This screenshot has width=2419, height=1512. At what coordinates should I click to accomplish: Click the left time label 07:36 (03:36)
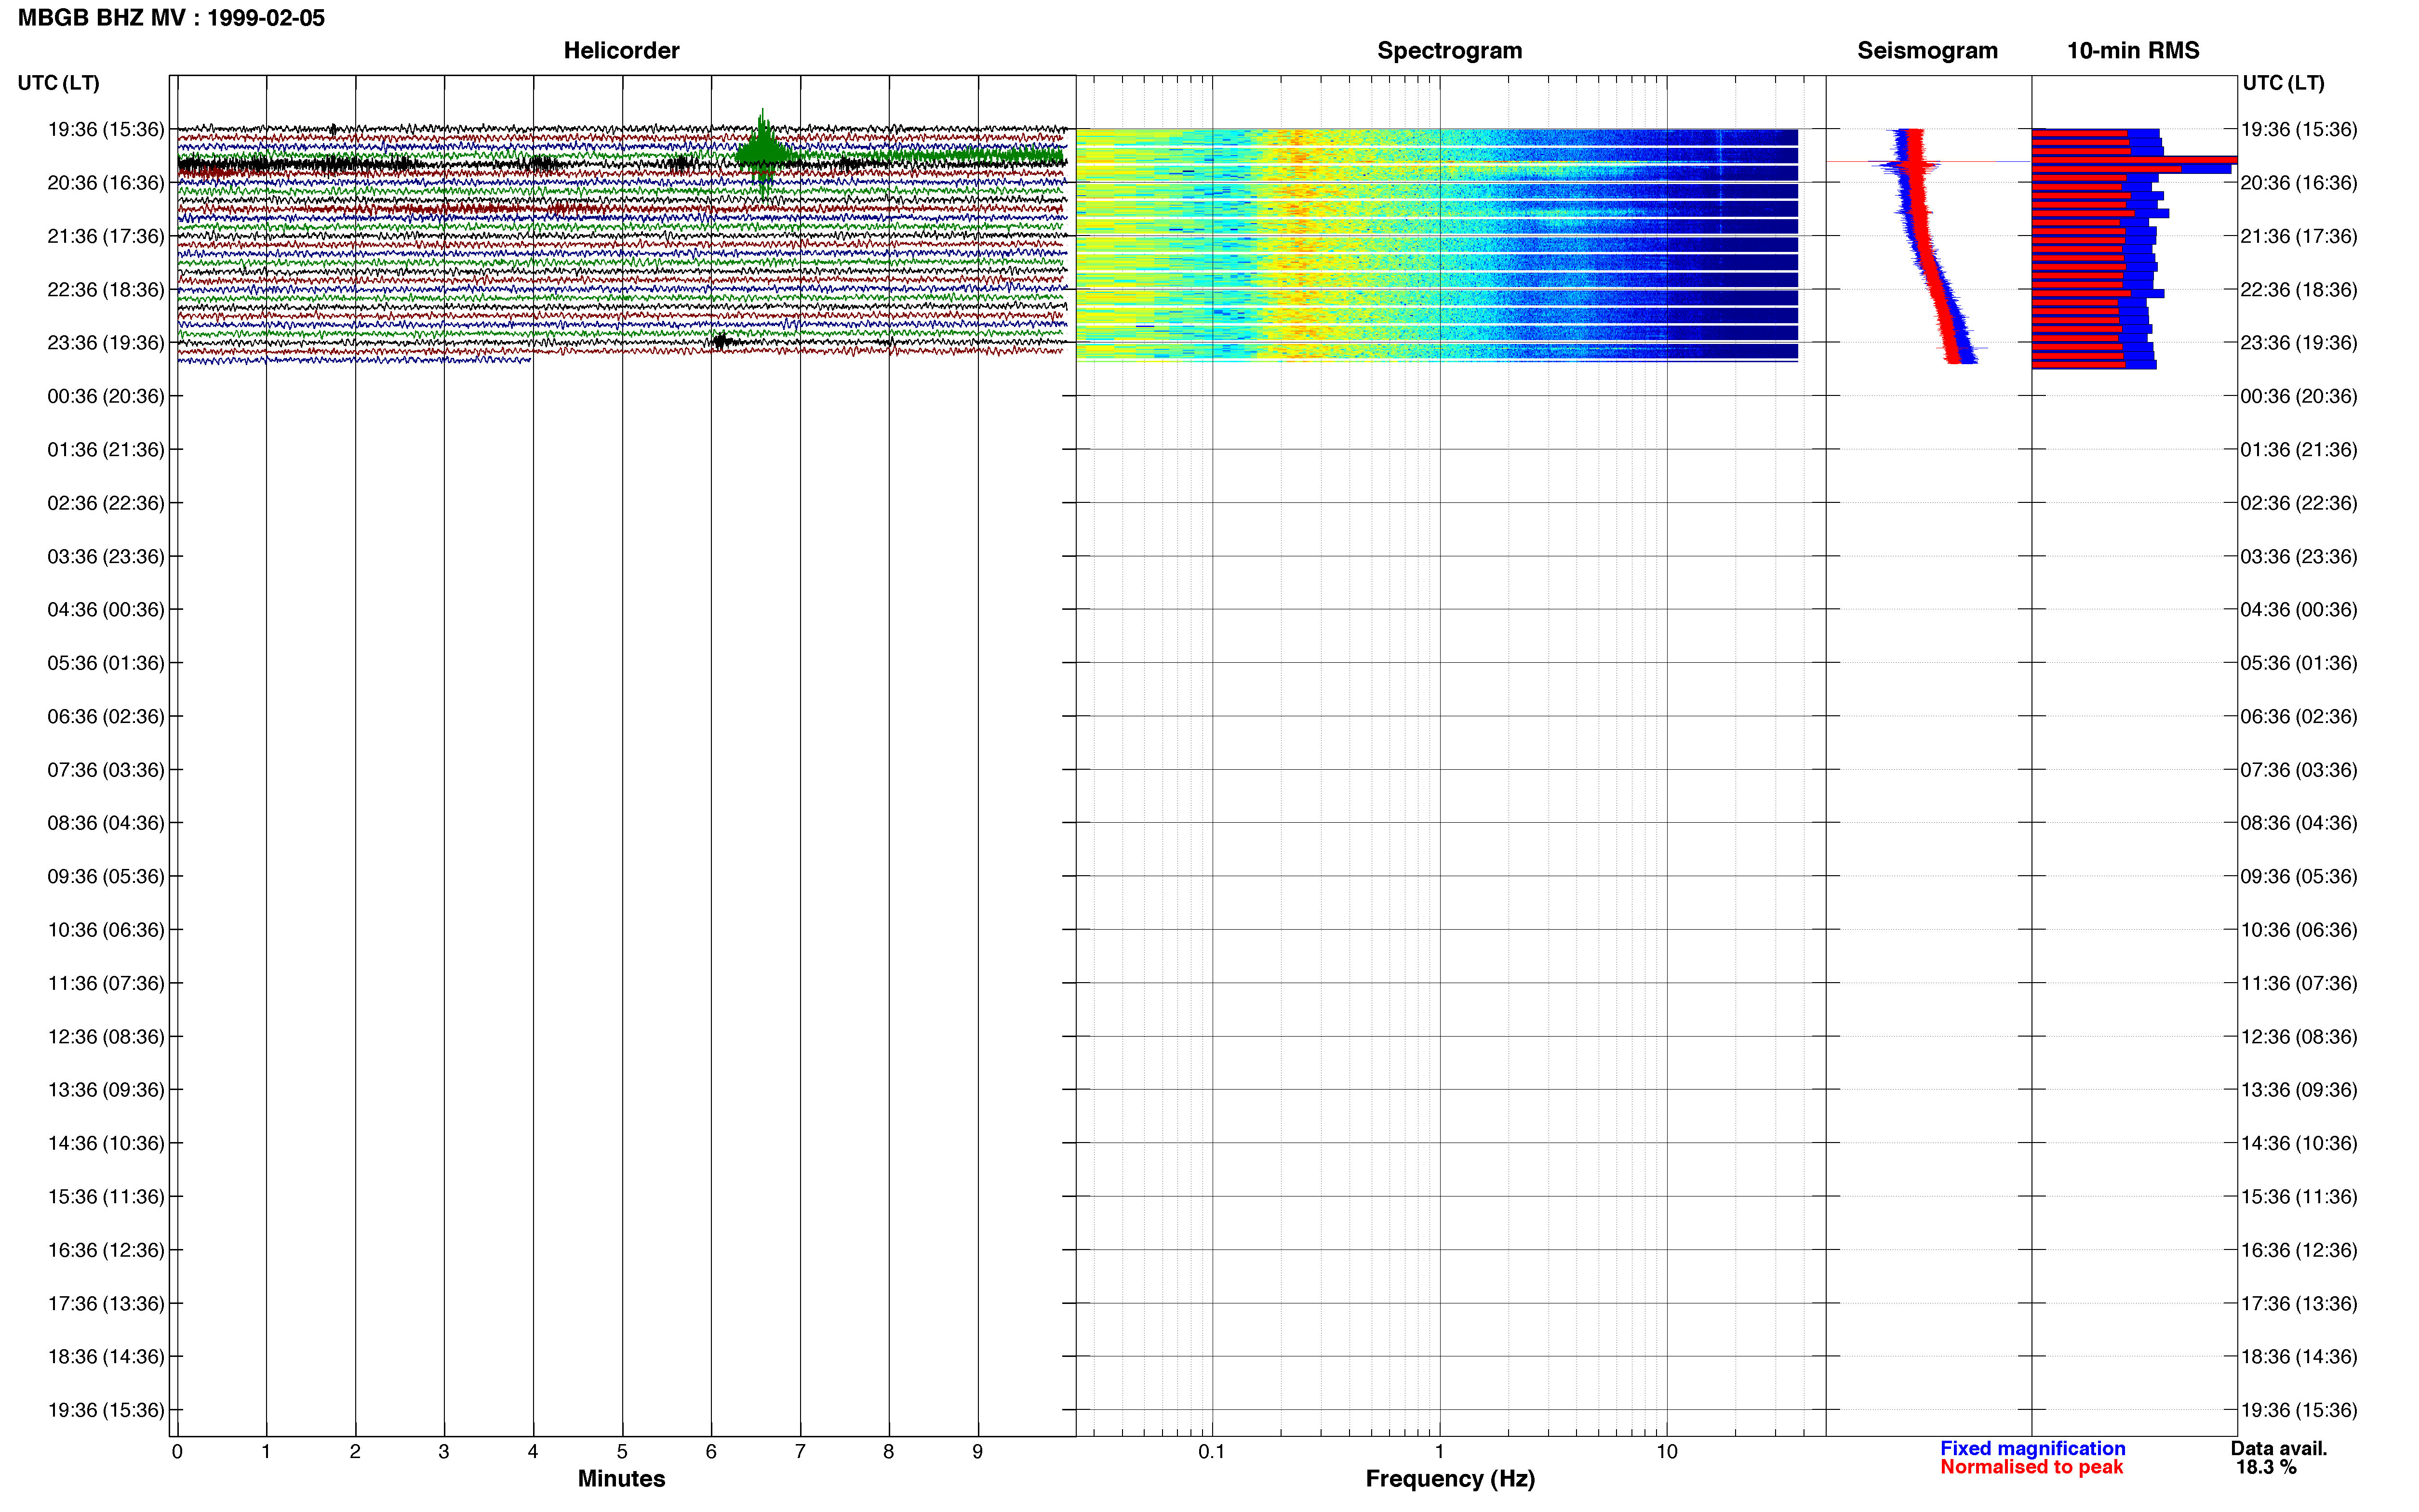click(106, 770)
